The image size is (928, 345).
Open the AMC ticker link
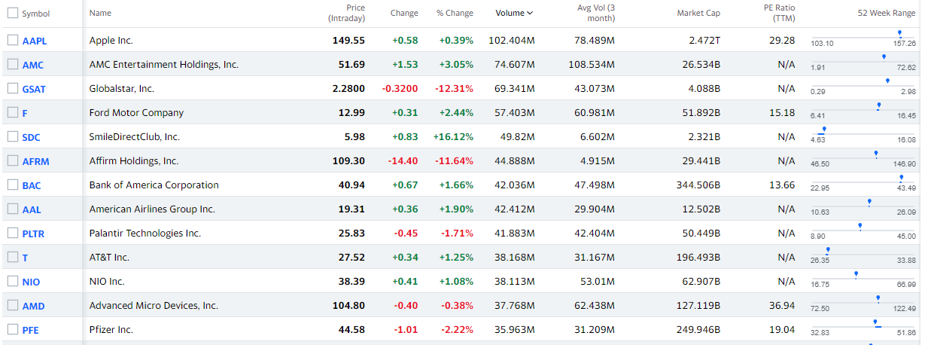(33, 65)
